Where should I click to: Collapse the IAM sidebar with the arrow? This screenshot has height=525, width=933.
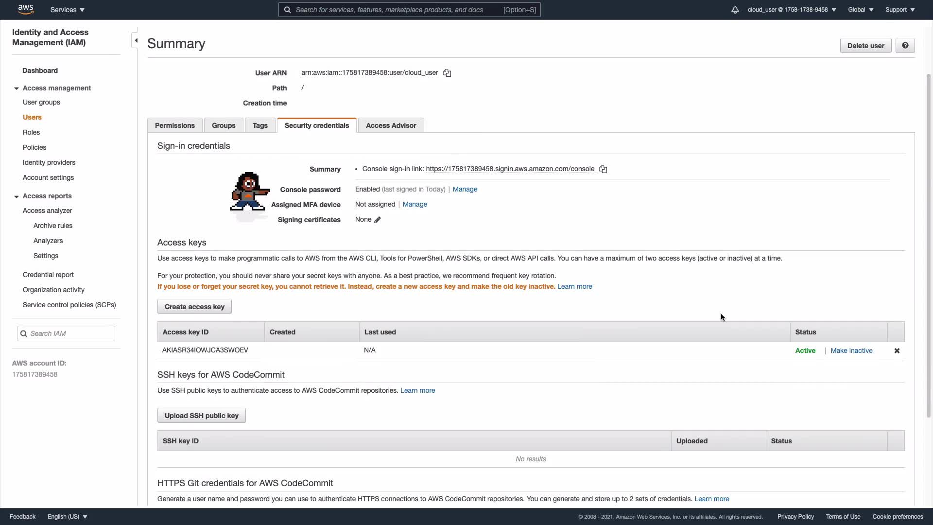[136, 40]
